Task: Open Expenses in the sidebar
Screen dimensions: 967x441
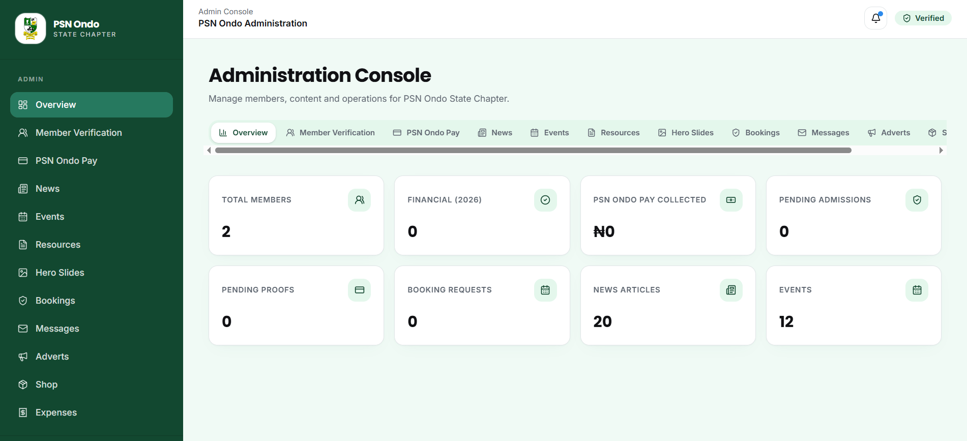Action: pos(92,413)
